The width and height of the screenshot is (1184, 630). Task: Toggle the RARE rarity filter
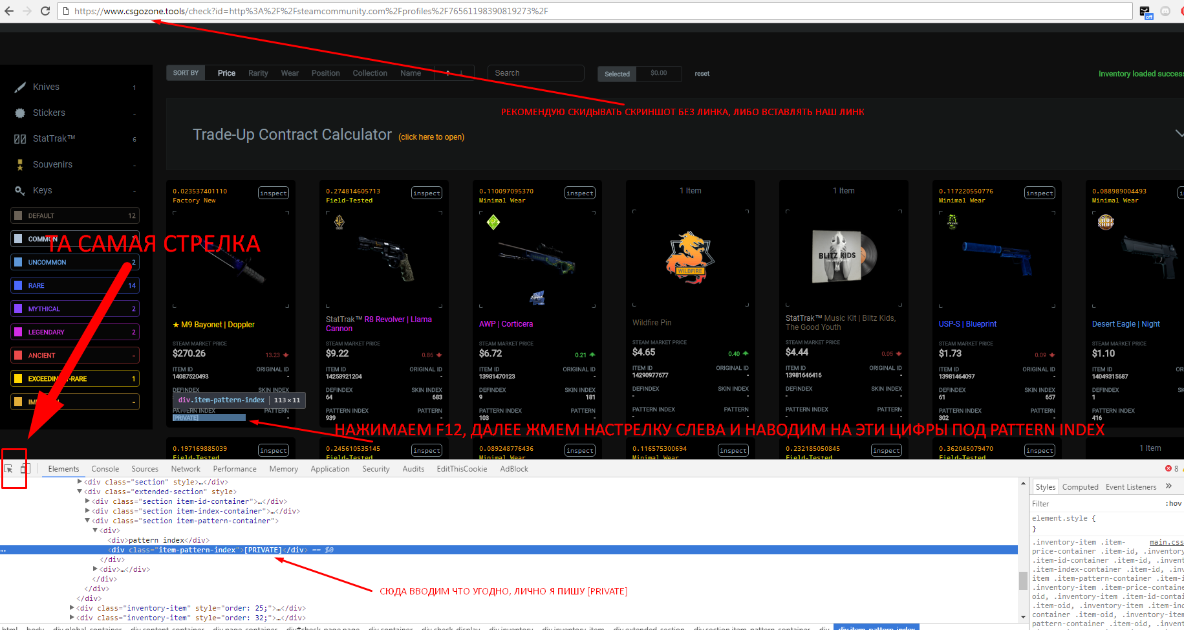point(75,285)
